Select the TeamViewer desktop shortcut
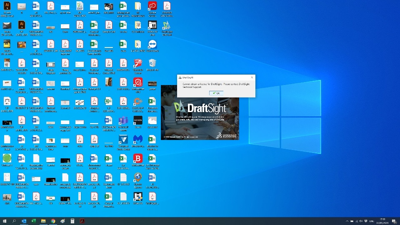The height and width of the screenshot is (225, 400). pos(152,46)
